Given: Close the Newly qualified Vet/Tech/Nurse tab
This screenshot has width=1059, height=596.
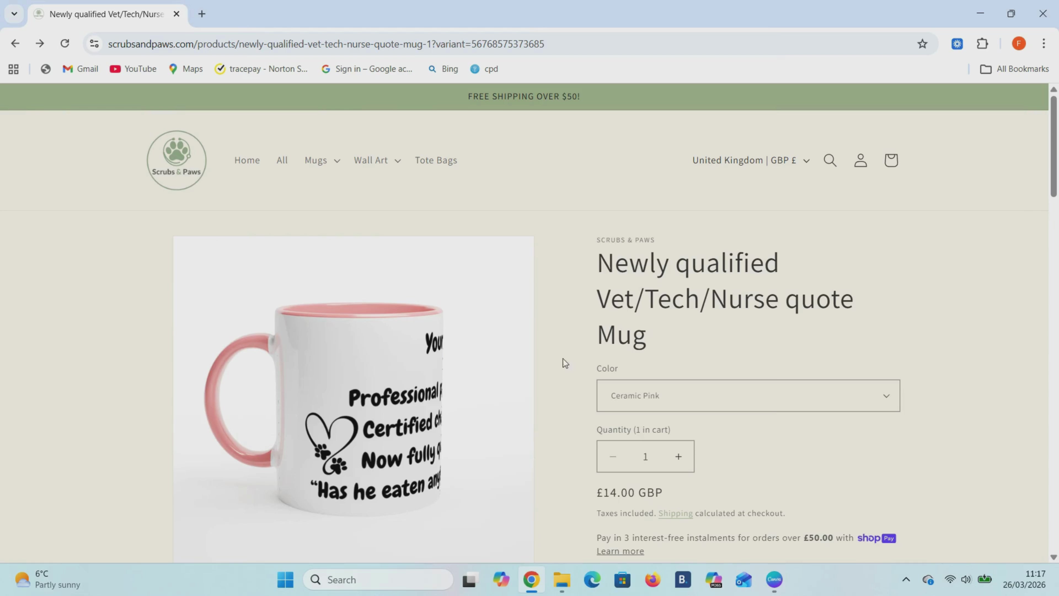Looking at the screenshot, I should click(x=176, y=14).
